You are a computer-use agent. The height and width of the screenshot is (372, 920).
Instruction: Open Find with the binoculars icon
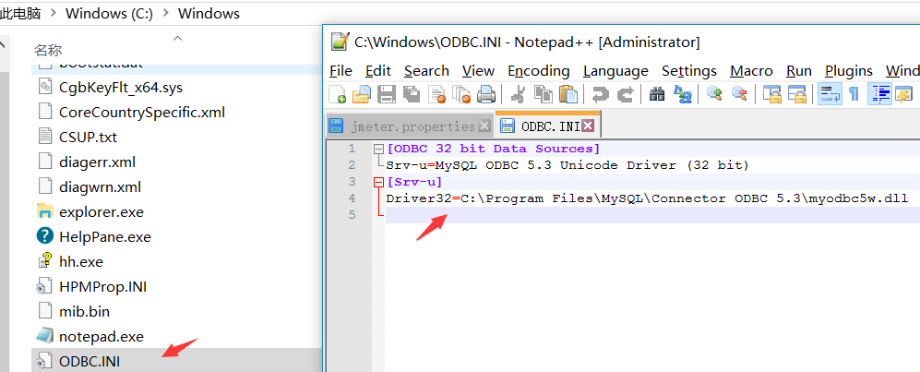click(657, 93)
